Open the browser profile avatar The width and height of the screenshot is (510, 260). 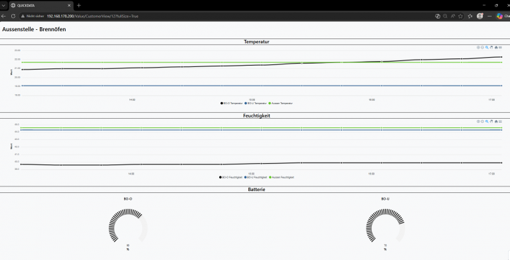[x=479, y=16]
